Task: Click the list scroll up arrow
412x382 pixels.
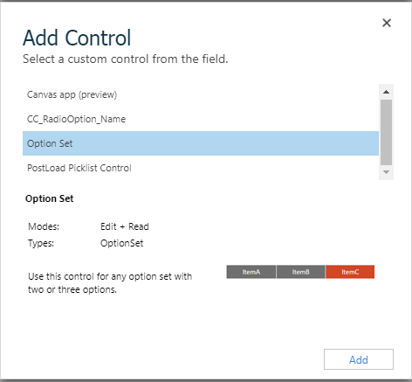Action: pyautogui.click(x=386, y=92)
